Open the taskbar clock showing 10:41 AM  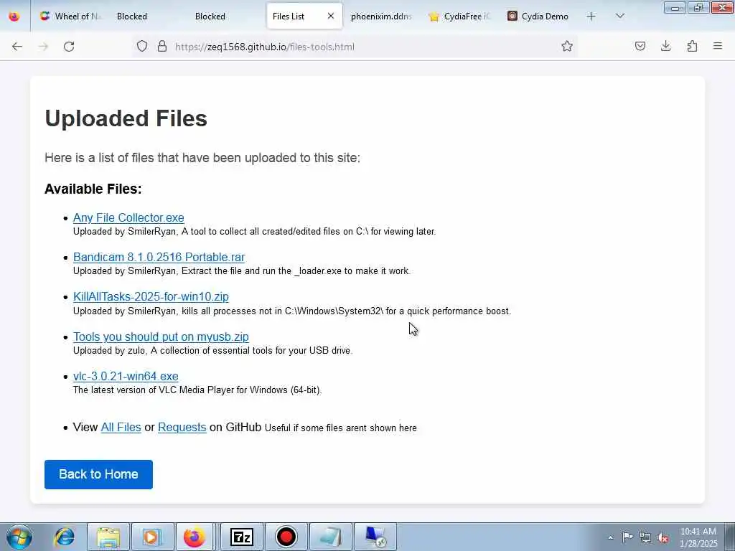tap(698, 537)
